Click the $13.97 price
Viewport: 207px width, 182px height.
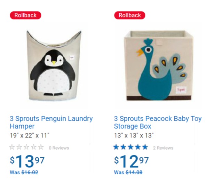(x=27, y=161)
